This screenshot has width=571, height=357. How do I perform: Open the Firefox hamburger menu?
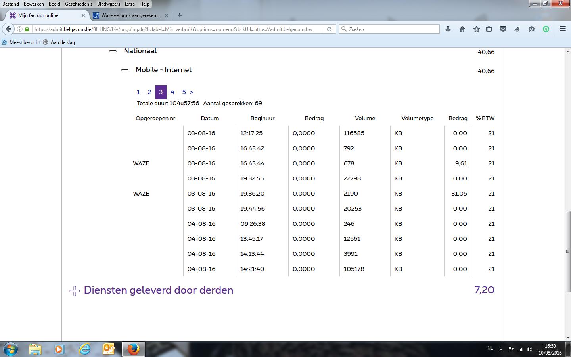562,29
